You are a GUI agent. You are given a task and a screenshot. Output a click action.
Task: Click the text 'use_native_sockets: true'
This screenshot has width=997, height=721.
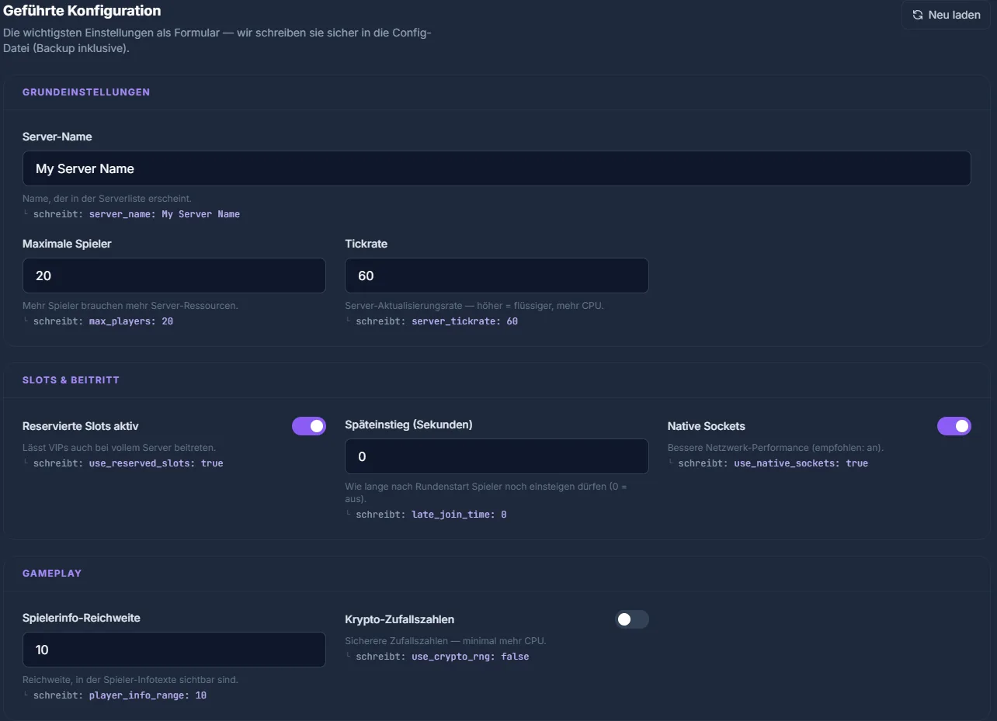click(801, 463)
